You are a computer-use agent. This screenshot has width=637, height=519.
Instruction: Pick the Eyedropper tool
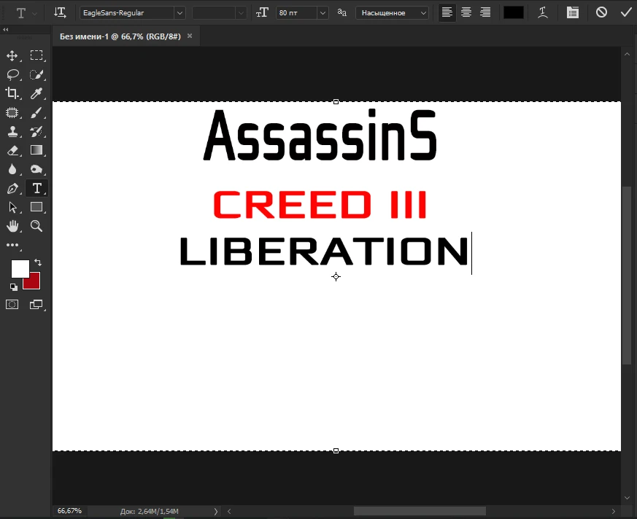point(35,93)
